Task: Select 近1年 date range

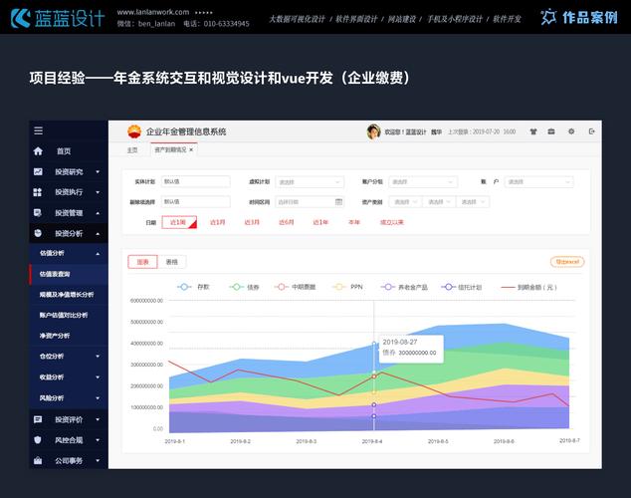Action: coord(320,222)
